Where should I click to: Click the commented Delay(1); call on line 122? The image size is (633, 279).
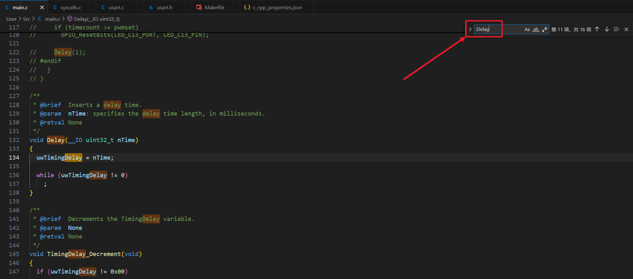69,52
